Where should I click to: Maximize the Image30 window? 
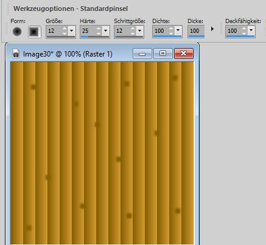163,53
